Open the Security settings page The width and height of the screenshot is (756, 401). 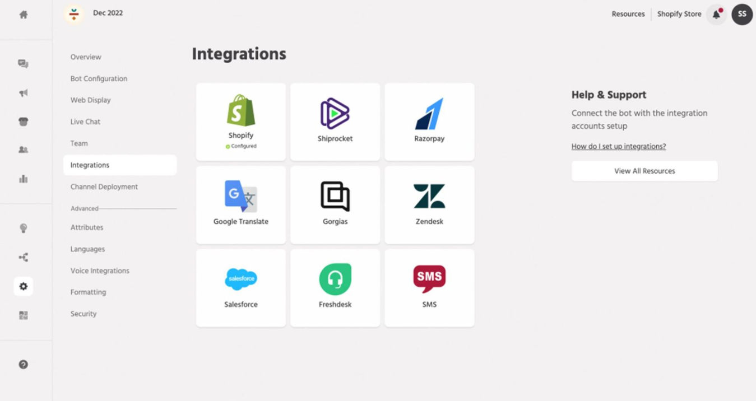(84, 314)
